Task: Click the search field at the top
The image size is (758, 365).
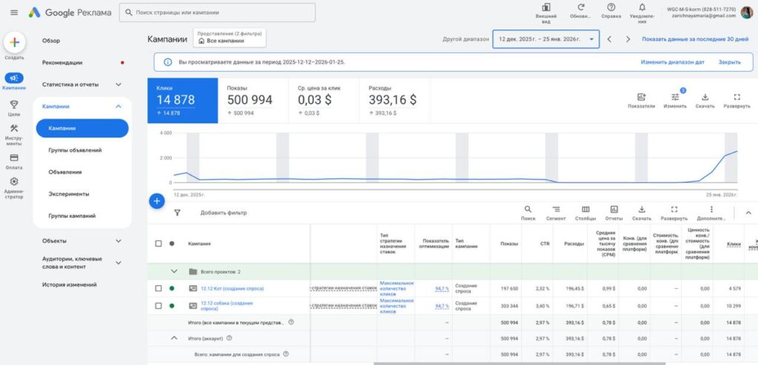Action: [x=217, y=13]
